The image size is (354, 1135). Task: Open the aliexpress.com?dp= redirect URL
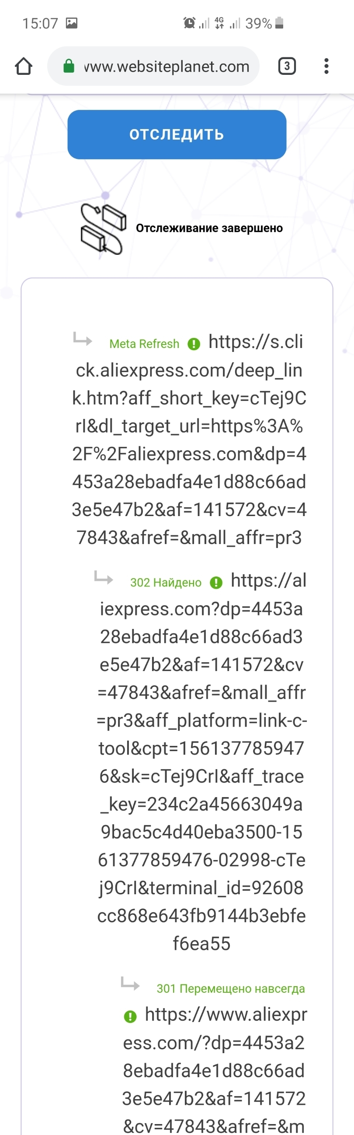pos(201,762)
